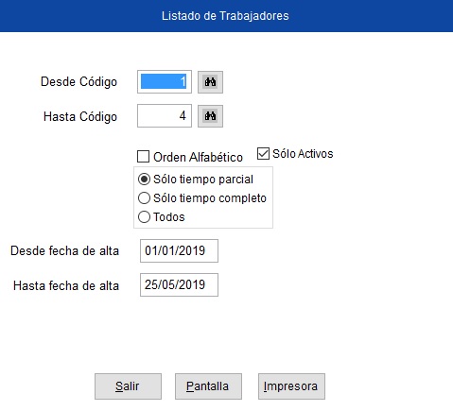Show the listing with Pantalla button
Screen dimensions: 453x411
coord(208,386)
